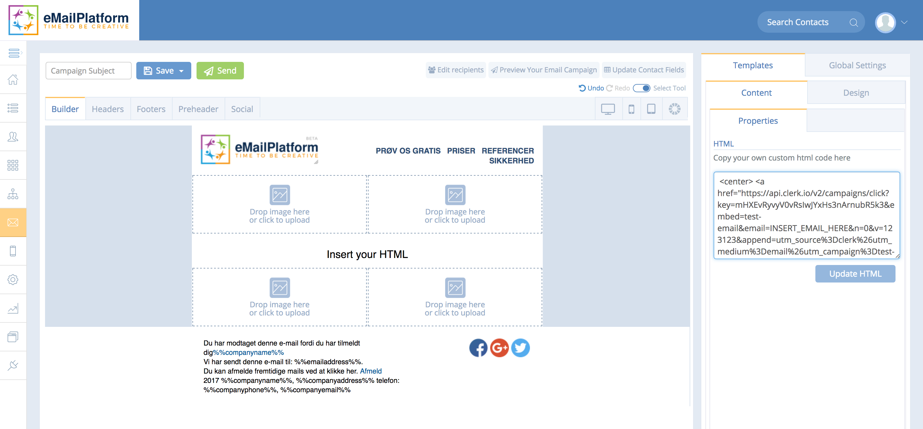Toggle the Select Tool switch
The image size is (923, 429).
[x=641, y=88]
